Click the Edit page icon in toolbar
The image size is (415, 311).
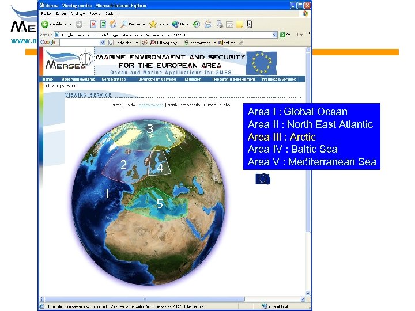pyautogui.click(x=230, y=24)
